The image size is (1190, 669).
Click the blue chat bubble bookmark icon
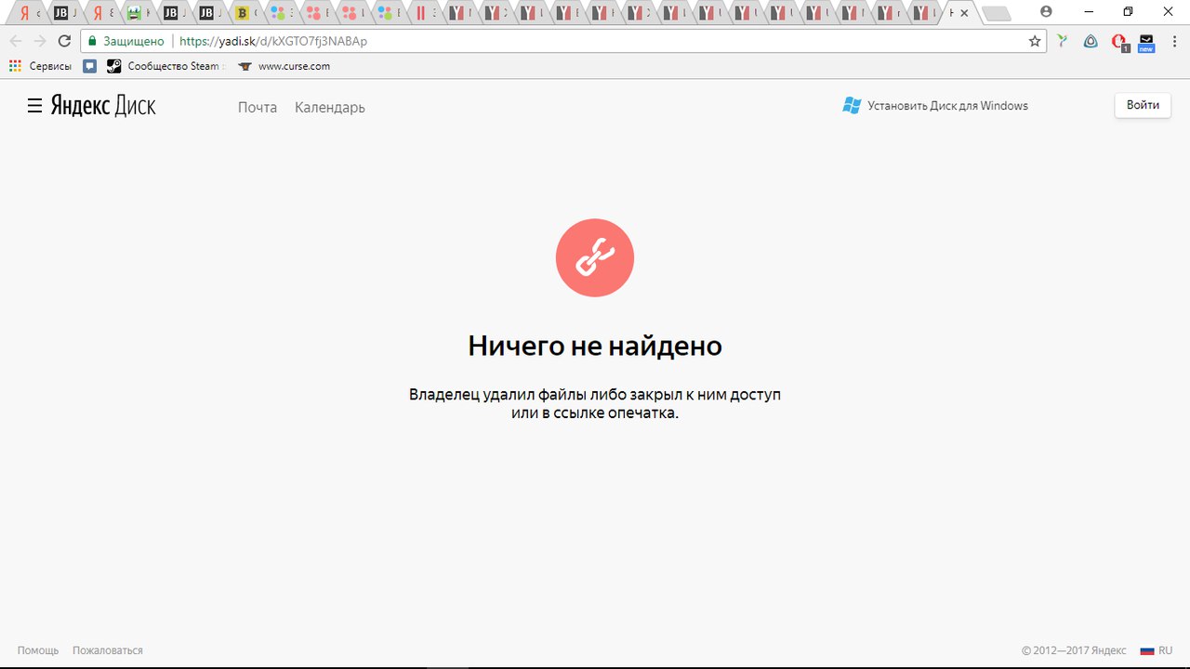coord(89,66)
